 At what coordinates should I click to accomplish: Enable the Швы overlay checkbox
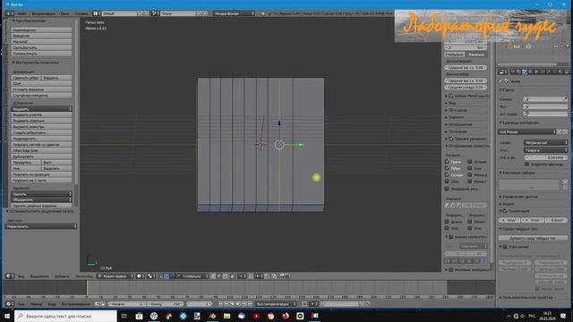coord(447,182)
